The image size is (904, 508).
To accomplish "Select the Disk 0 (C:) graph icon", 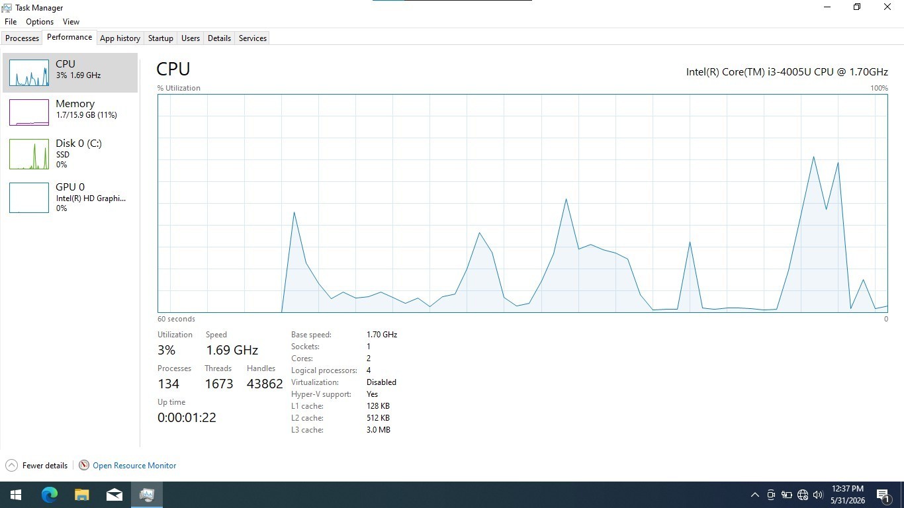I will (29, 154).
